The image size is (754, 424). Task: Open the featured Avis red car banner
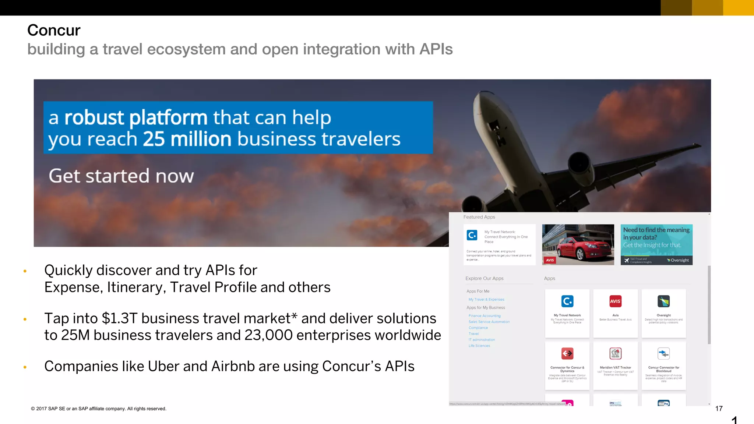coord(578,245)
